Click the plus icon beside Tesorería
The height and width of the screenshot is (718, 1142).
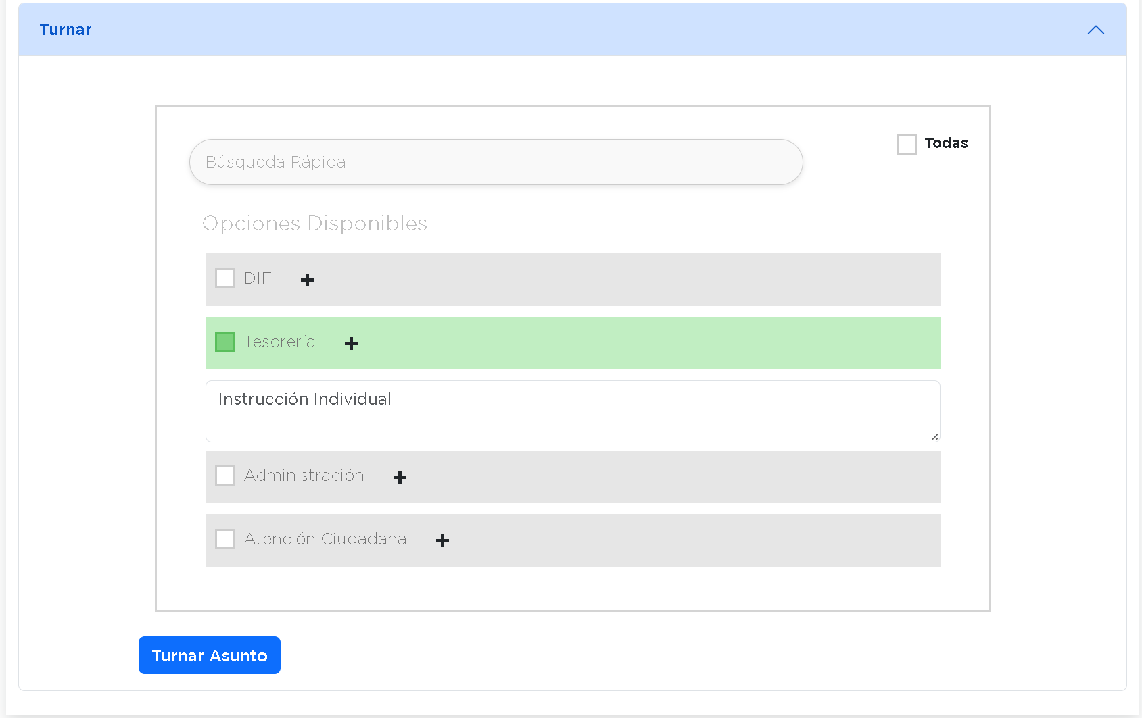(351, 343)
